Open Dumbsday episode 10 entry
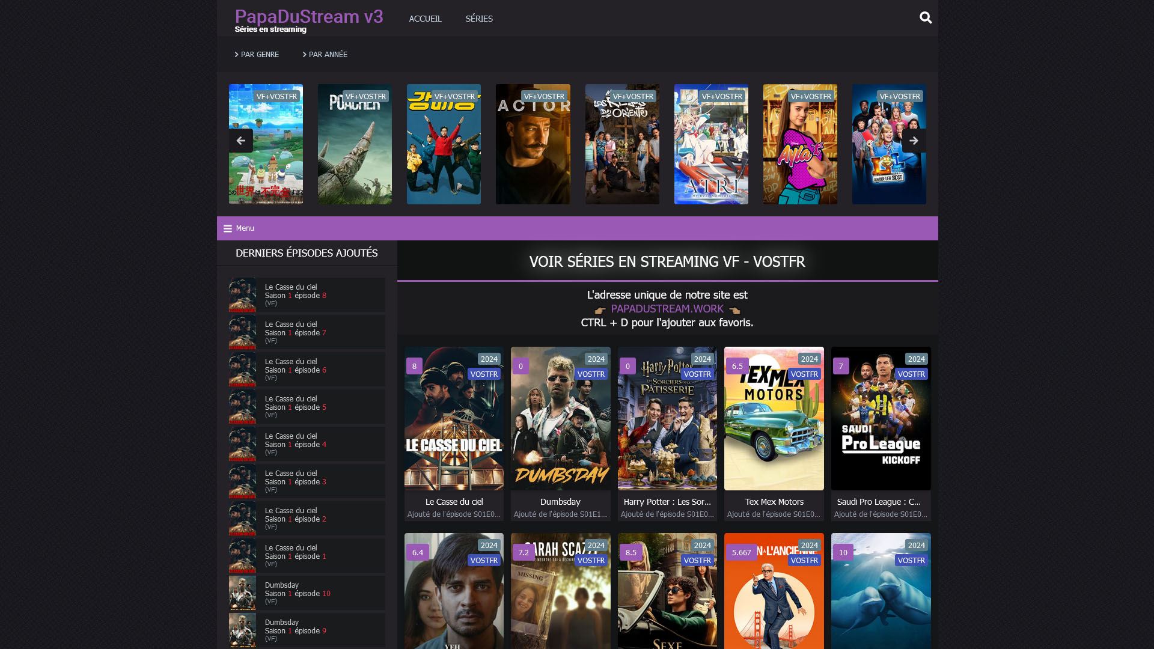 point(307,593)
